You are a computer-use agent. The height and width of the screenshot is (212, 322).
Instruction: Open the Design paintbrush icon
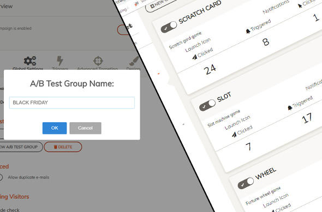(x=134, y=61)
